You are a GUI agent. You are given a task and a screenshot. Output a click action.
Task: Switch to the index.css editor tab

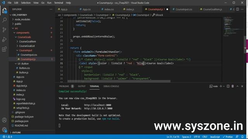click(x=109, y=9)
